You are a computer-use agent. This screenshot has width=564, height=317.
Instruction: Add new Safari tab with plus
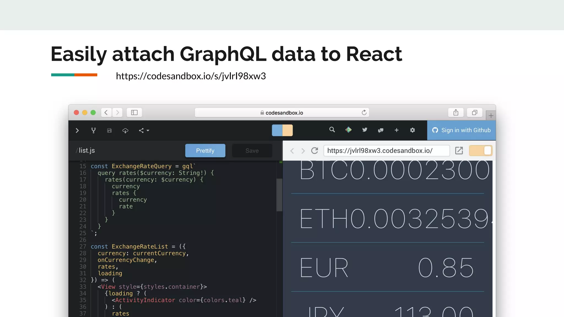491,116
